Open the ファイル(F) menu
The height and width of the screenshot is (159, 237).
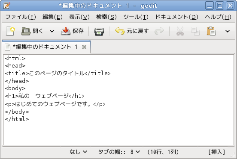(x=21, y=17)
